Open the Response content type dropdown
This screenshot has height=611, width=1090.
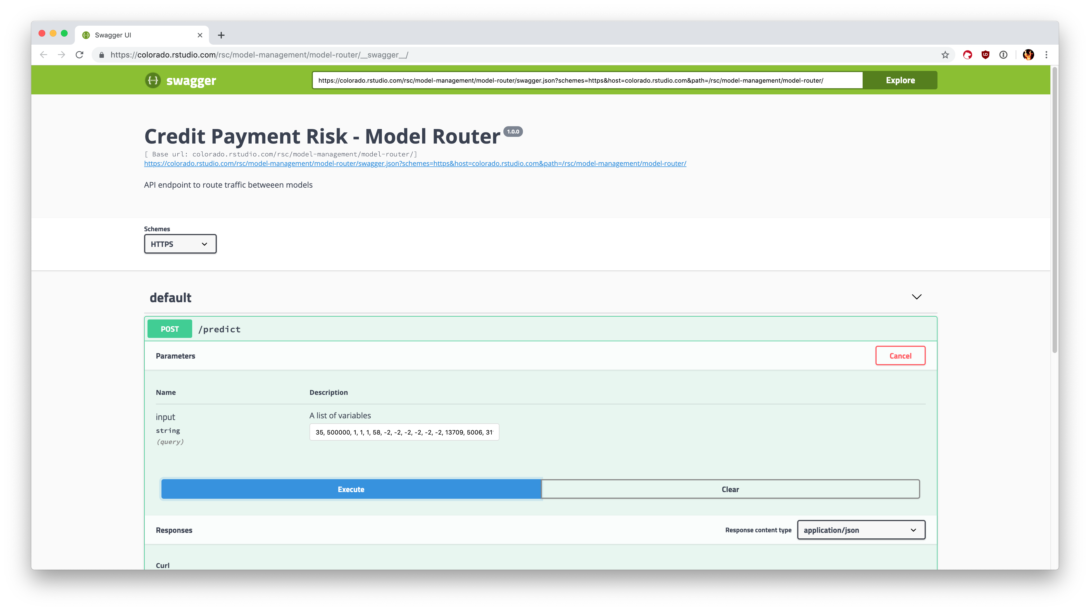(x=861, y=530)
